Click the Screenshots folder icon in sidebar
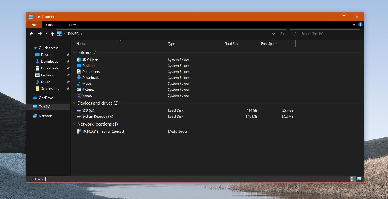Image resolution: width=388 pixels, height=199 pixels. 37,89
